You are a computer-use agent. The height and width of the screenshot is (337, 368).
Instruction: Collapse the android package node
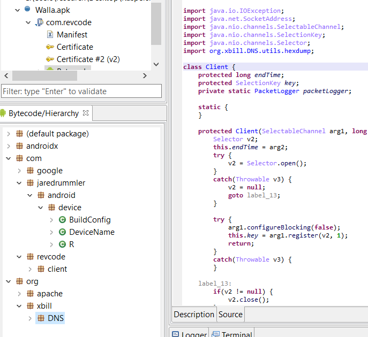[x=30, y=195]
